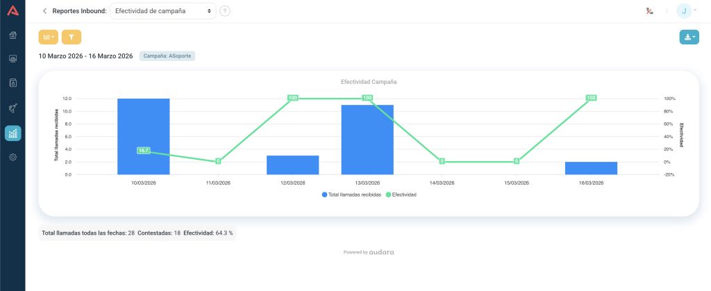Click the contacts book sidebar icon
This screenshot has height=291, width=711.
tap(12, 83)
